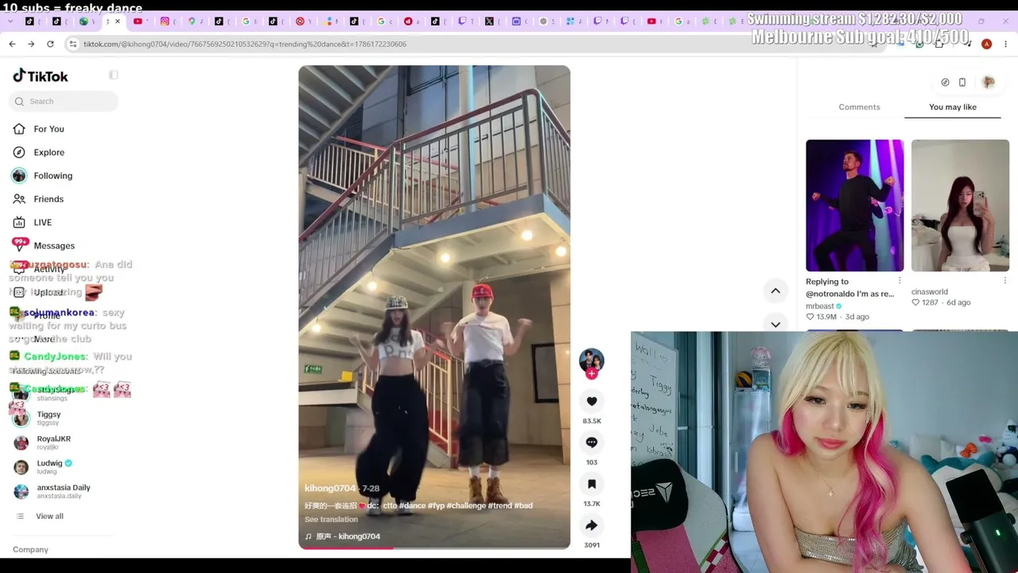The width and height of the screenshot is (1018, 573).
Task: Open the Explore page link
Action: coord(49,152)
